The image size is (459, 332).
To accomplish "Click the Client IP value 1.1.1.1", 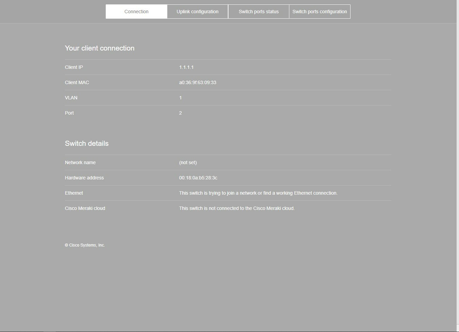I will pyautogui.click(x=186, y=67).
